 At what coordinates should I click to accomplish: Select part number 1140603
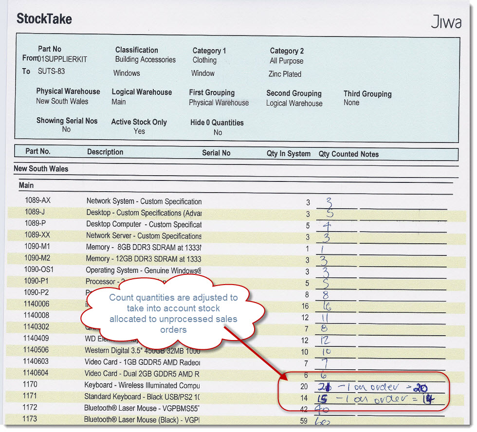36,361
